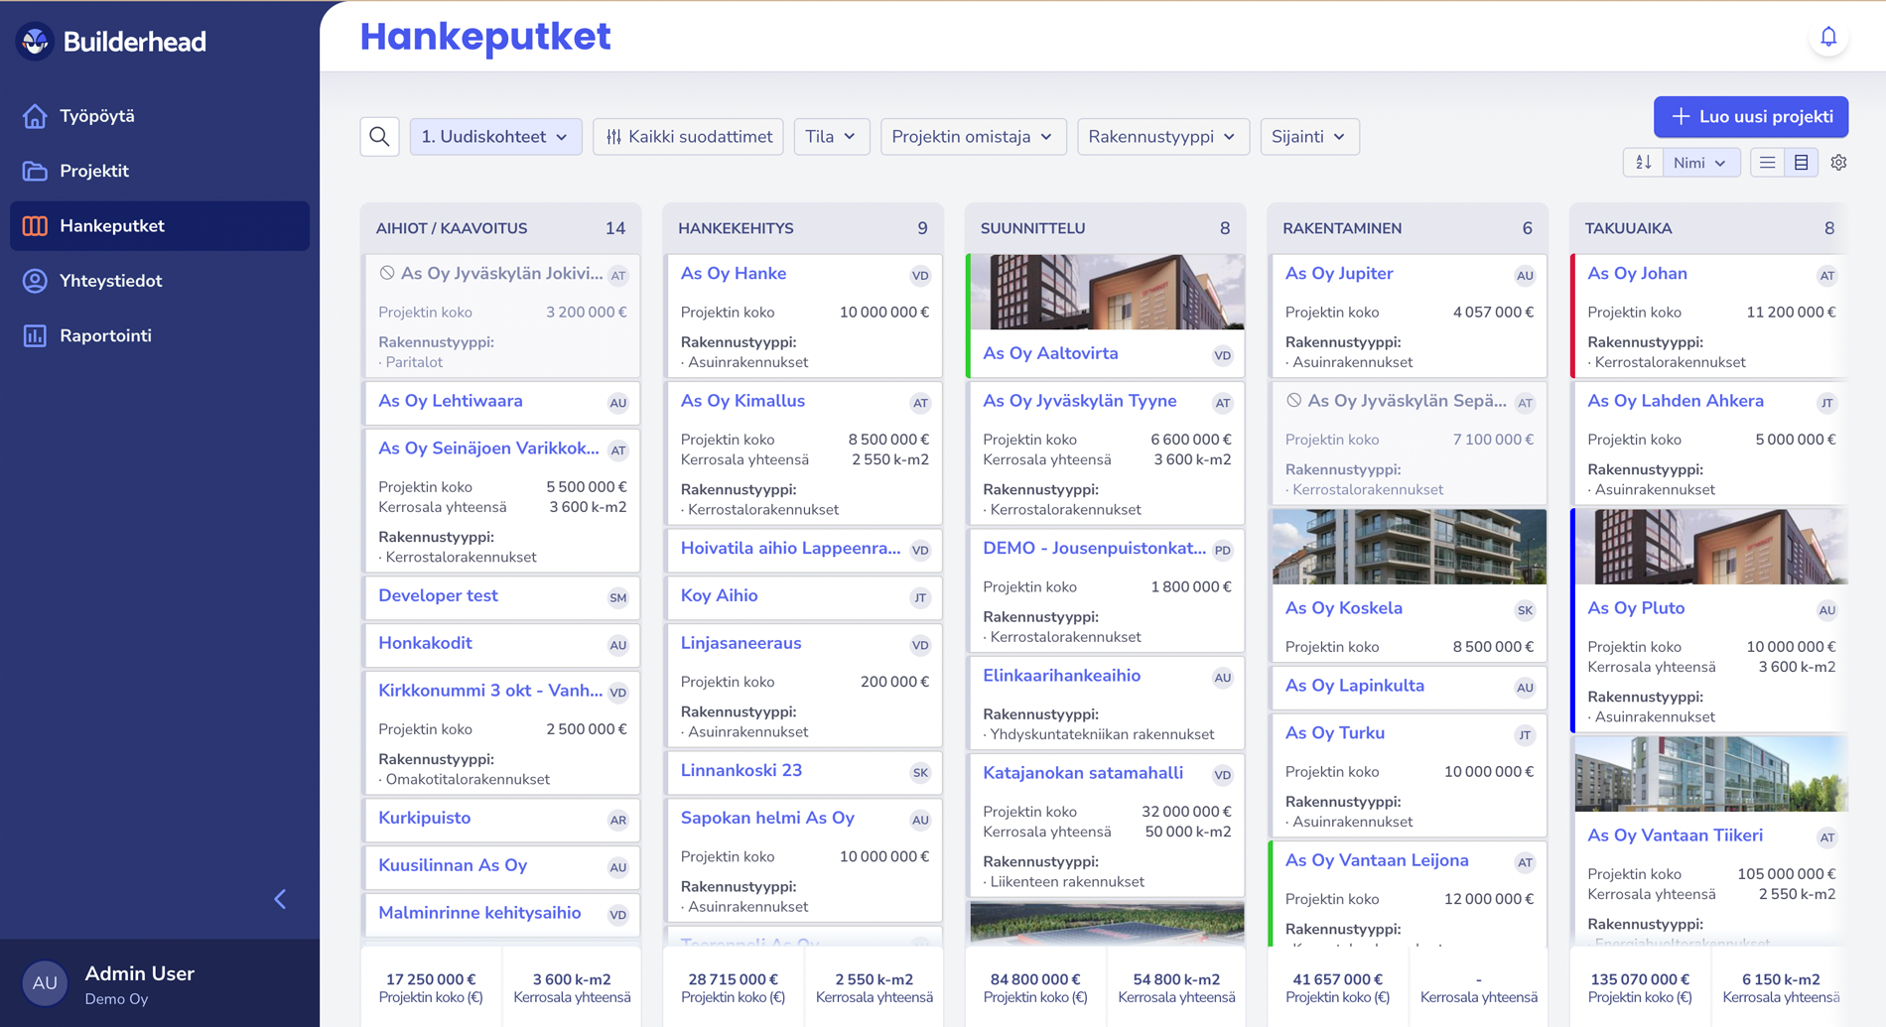Expand the Tila filter dropdown
1886x1027 pixels.
click(831, 137)
